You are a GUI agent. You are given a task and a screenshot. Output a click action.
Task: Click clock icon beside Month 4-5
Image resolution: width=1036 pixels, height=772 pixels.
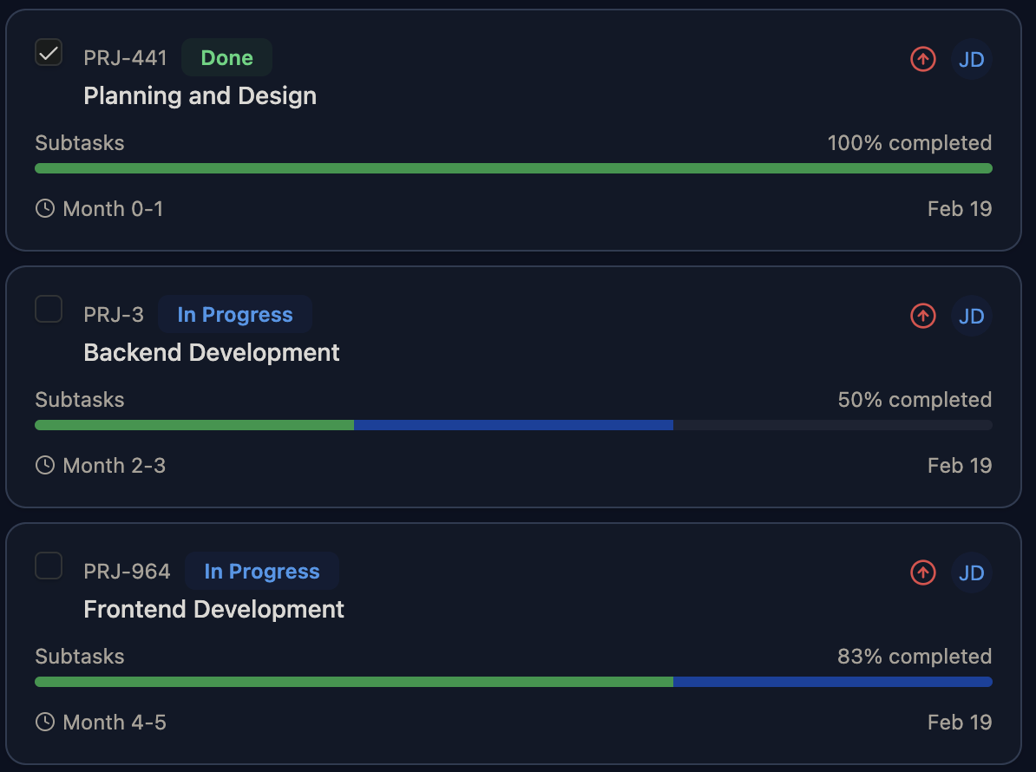tap(45, 722)
